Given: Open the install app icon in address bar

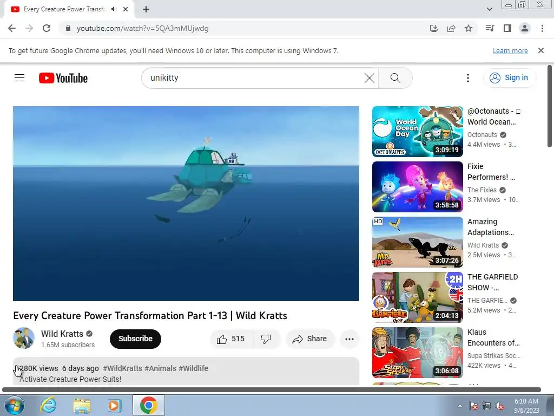Looking at the screenshot, I should tap(433, 28).
